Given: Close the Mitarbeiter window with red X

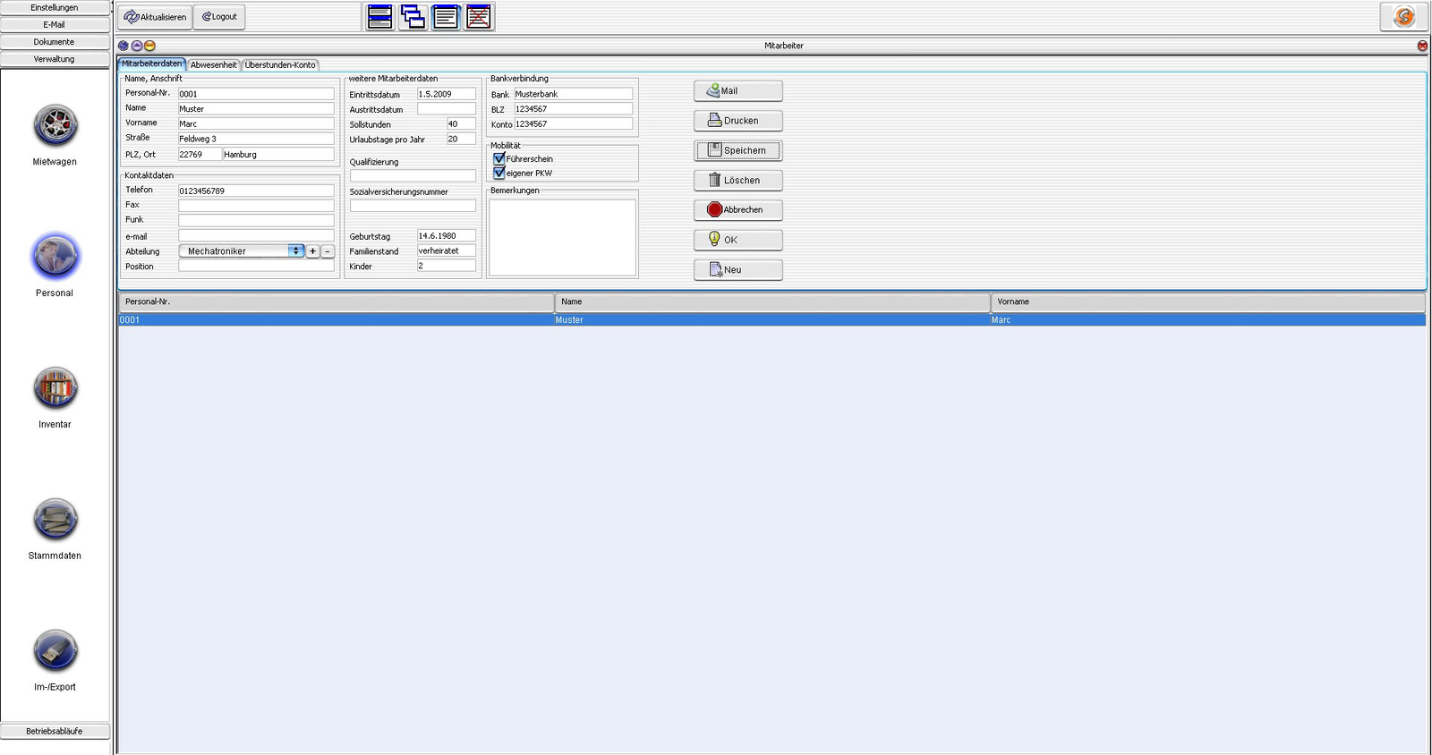Looking at the screenshot, I should tap(1422, 46).
